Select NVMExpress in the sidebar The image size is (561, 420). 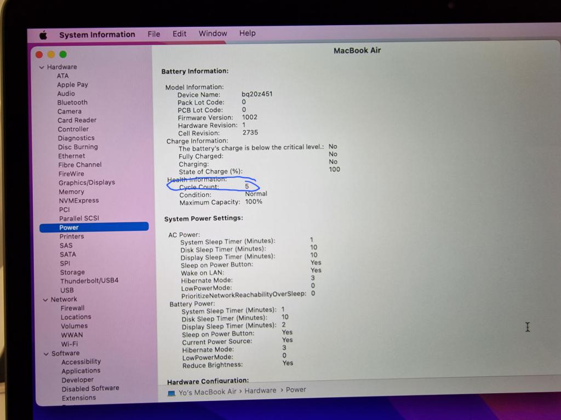tap(79, 200)
